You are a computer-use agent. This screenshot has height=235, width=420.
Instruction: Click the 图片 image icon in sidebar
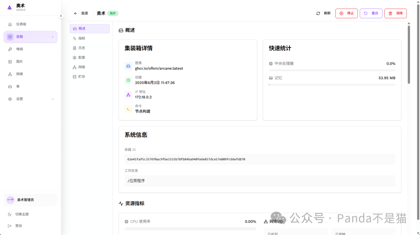(10, 61)
